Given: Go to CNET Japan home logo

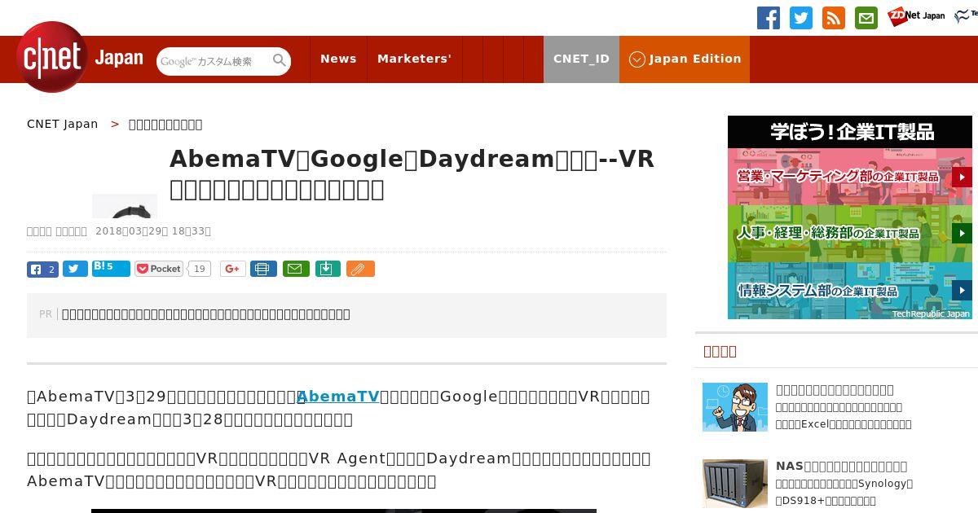Looking at the screenshot, I should [79, 58].
